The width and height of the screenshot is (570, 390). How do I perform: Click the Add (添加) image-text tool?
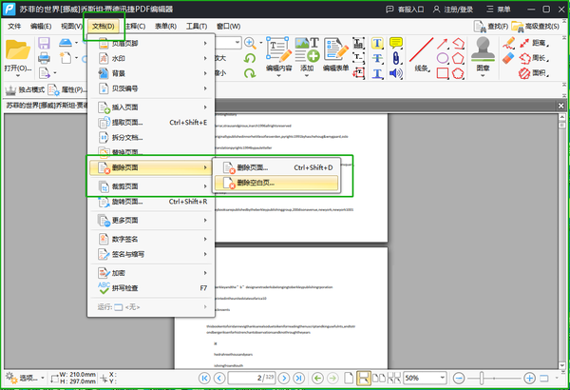point(307,53)
